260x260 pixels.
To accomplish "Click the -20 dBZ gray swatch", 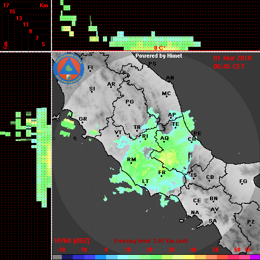I will (x=57, y=257).
